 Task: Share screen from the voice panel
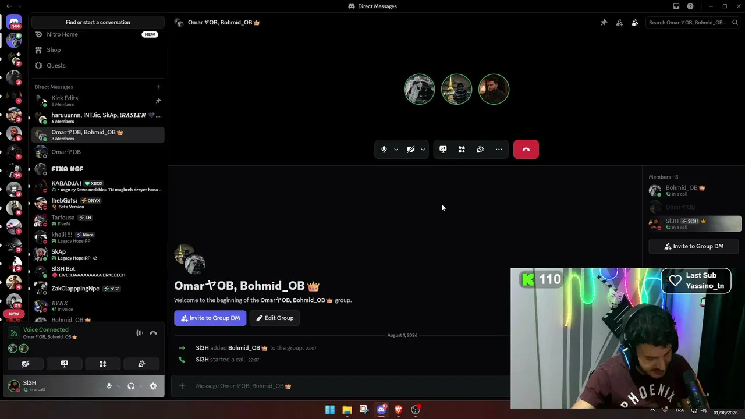(64, 364)
